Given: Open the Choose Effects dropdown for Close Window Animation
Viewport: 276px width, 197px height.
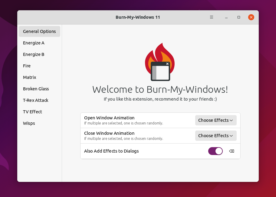Looking at the screenshot, I should click(215, 136).
